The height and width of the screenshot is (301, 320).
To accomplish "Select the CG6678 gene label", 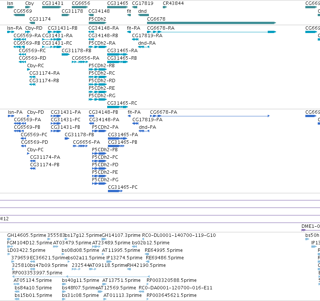I will point(156,19).
